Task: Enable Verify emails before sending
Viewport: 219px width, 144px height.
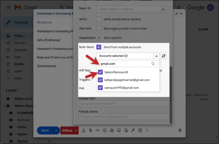Action: [99, 19]
